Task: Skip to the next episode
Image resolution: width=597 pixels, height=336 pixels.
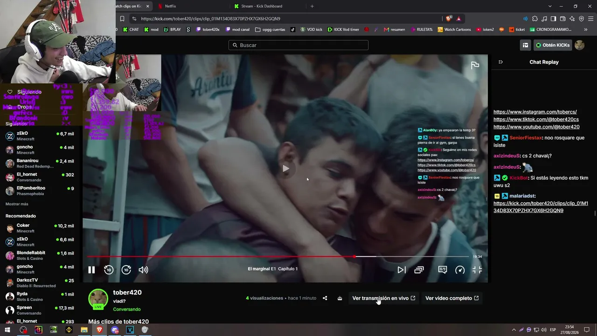Action: pyautogui.click(x=401, y=270)
